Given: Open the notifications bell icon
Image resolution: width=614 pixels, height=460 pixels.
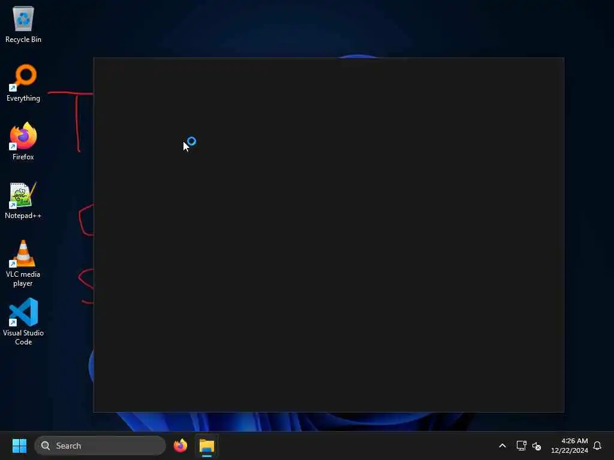Looking at the screenshot, I should coord(597,446).
